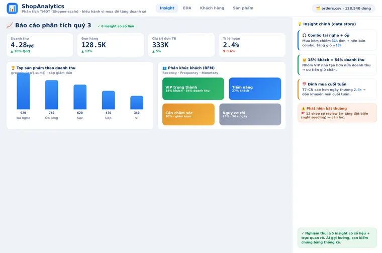Open the Insight tab
The height and width of the screenshot is (253, 382).
[167, 8]
